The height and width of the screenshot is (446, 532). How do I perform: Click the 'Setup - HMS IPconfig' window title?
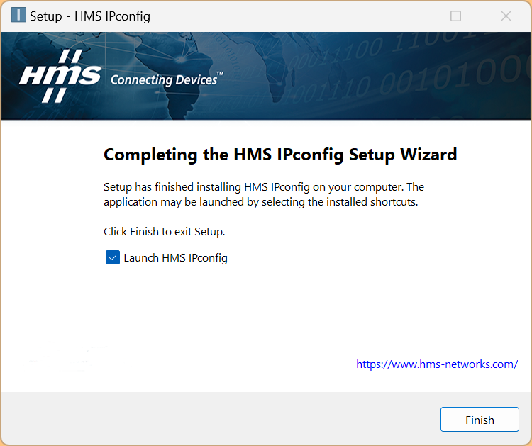[90, 16]
